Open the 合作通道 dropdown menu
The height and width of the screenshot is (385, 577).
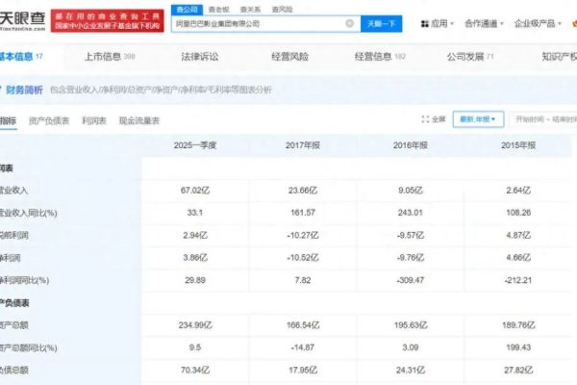(484, 24)
